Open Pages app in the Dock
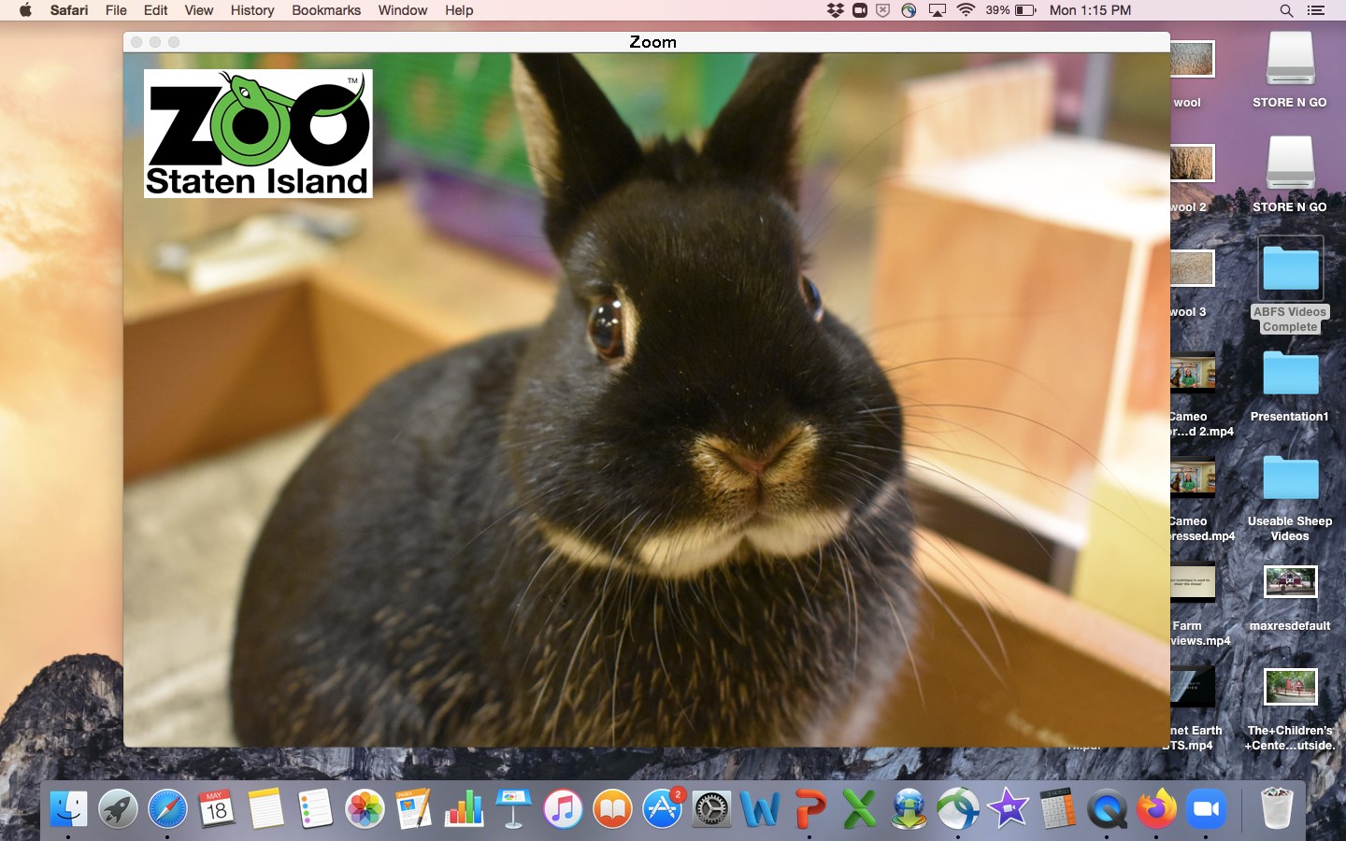Screen dimensions: 1346x841 coord(414,808)
